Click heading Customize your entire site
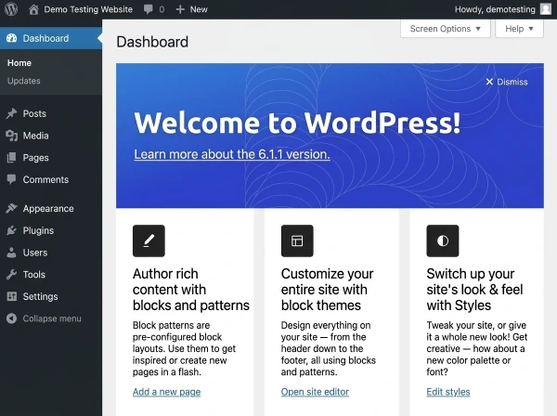 click(x=327, y=290)
